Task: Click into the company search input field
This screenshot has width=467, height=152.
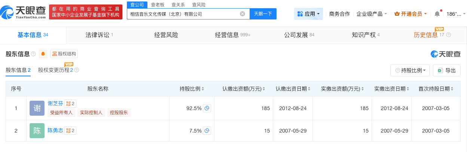Action: click(183, 14)
